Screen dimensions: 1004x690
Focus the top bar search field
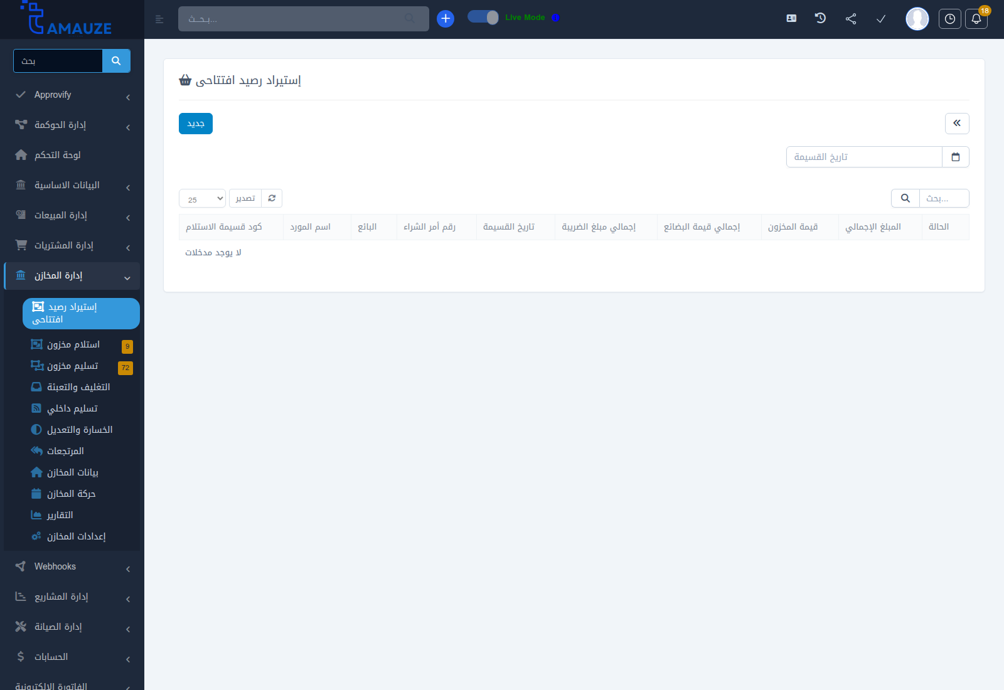304,19
